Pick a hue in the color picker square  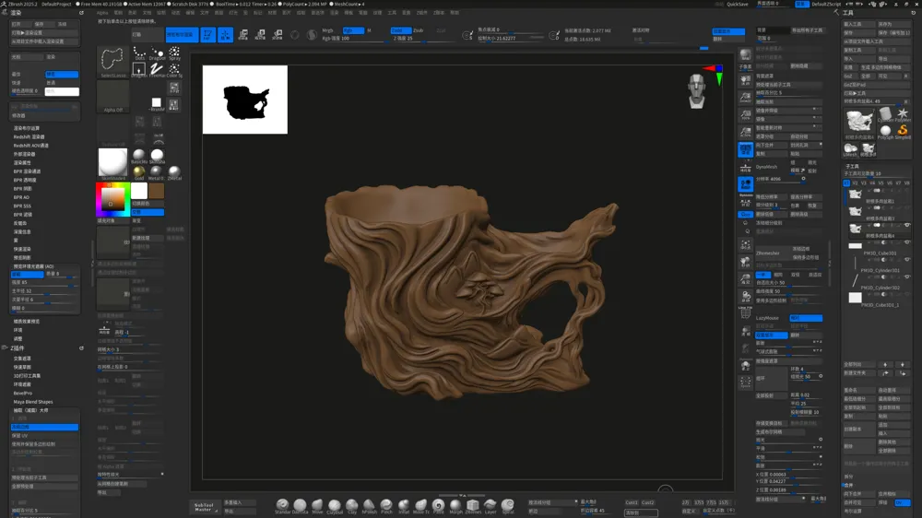tap(112, 199)
